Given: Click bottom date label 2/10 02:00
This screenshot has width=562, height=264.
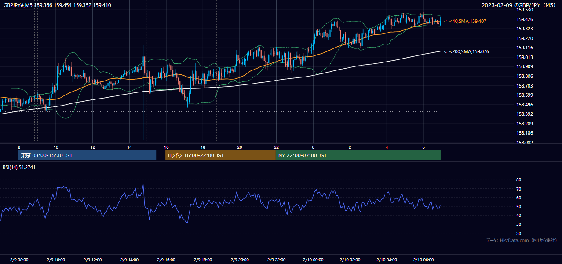Looking at the screenshot, I should tap(350, 260).
